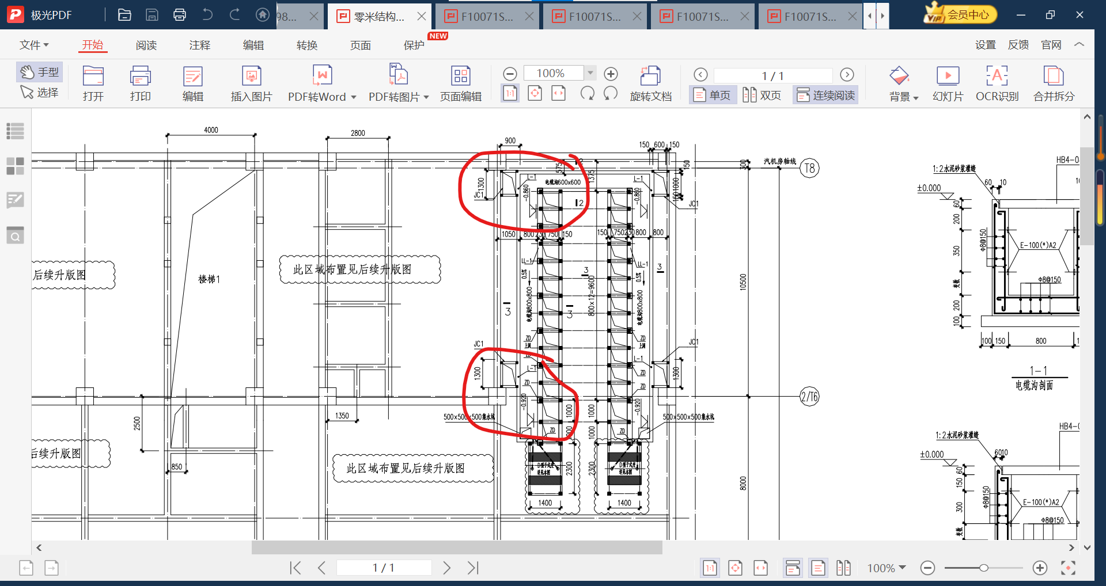1106x586 pixels.
Task: Click the OCR识别 icon
Action: tap(997, 83)
